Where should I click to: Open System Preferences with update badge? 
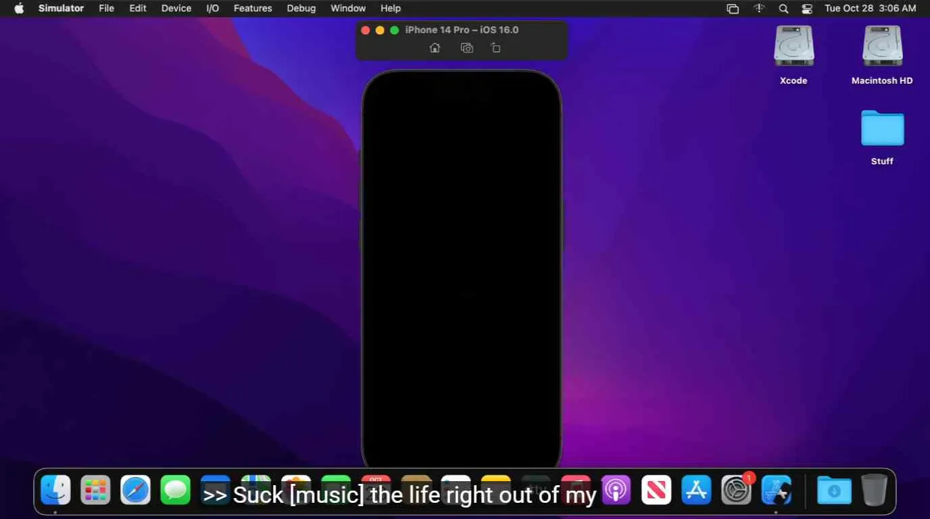736,490
